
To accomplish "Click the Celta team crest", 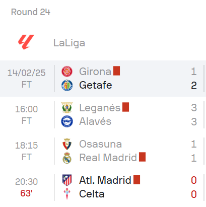I will pos(67,194).
